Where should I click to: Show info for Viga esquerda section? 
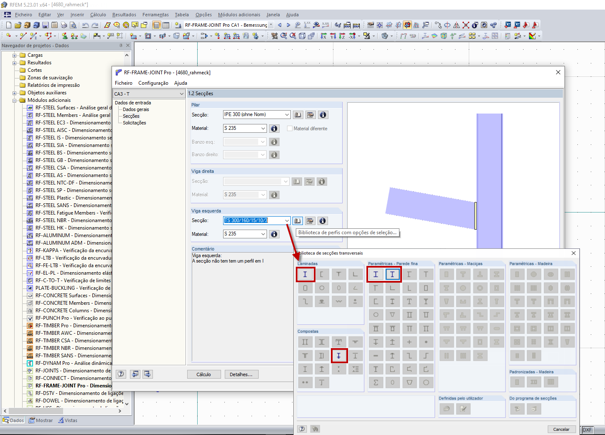323,221
